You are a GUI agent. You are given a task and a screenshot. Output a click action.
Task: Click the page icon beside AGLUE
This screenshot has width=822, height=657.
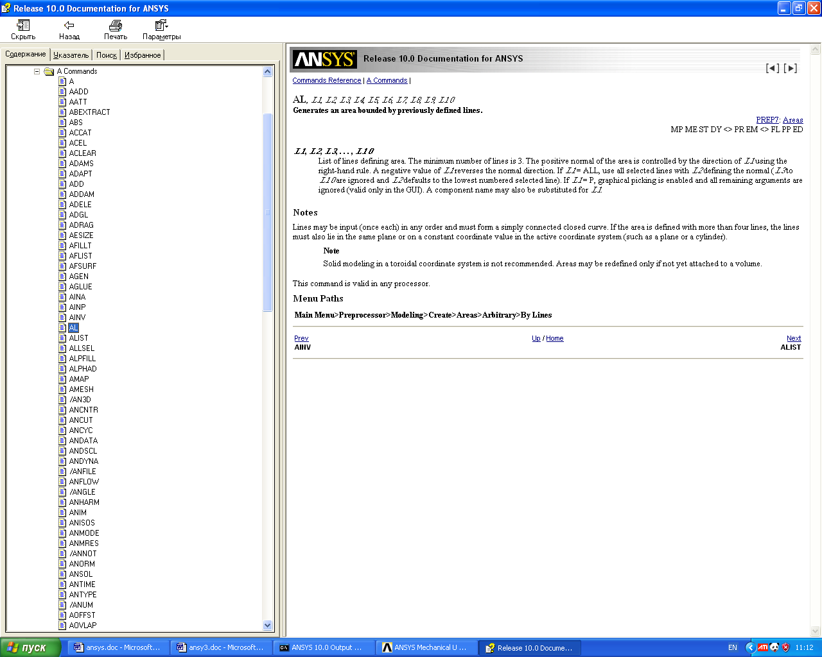62,287
